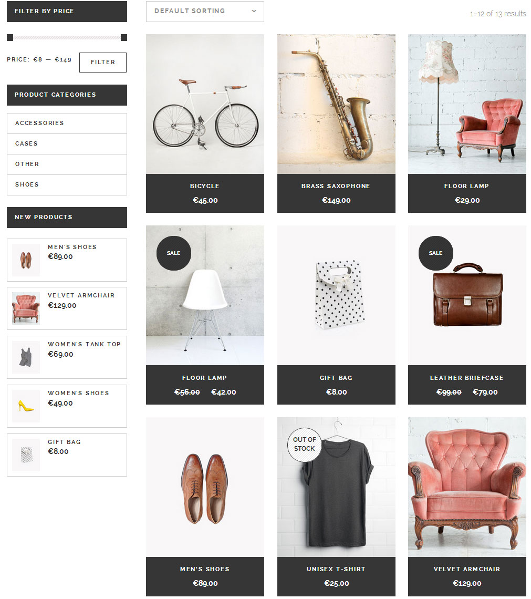The width and height of the screenshot is (531, 599).
Task: Click the SALE badge on the Leather Briefcase
Action: tap(435, 253)
